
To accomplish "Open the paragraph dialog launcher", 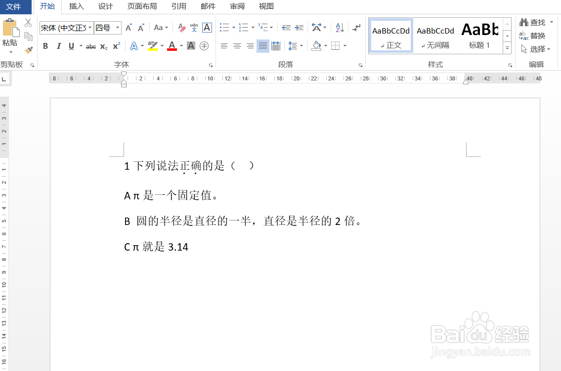I will [x=360, y=65].
